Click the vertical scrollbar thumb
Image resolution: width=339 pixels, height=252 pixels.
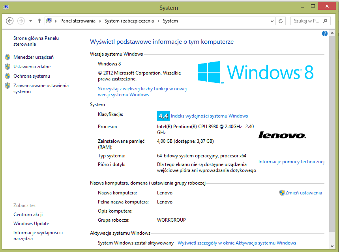click(332, 134)
